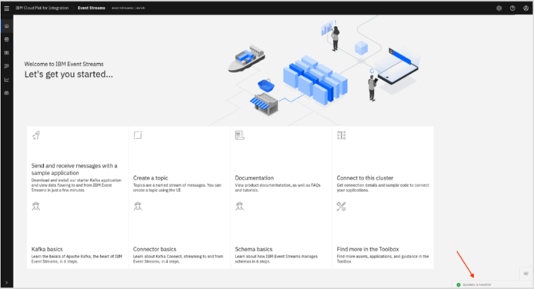This screenshot has height=289, width=534.
Task: Open the Schema registry sidebar icon
Action: (x=6, y=53)
